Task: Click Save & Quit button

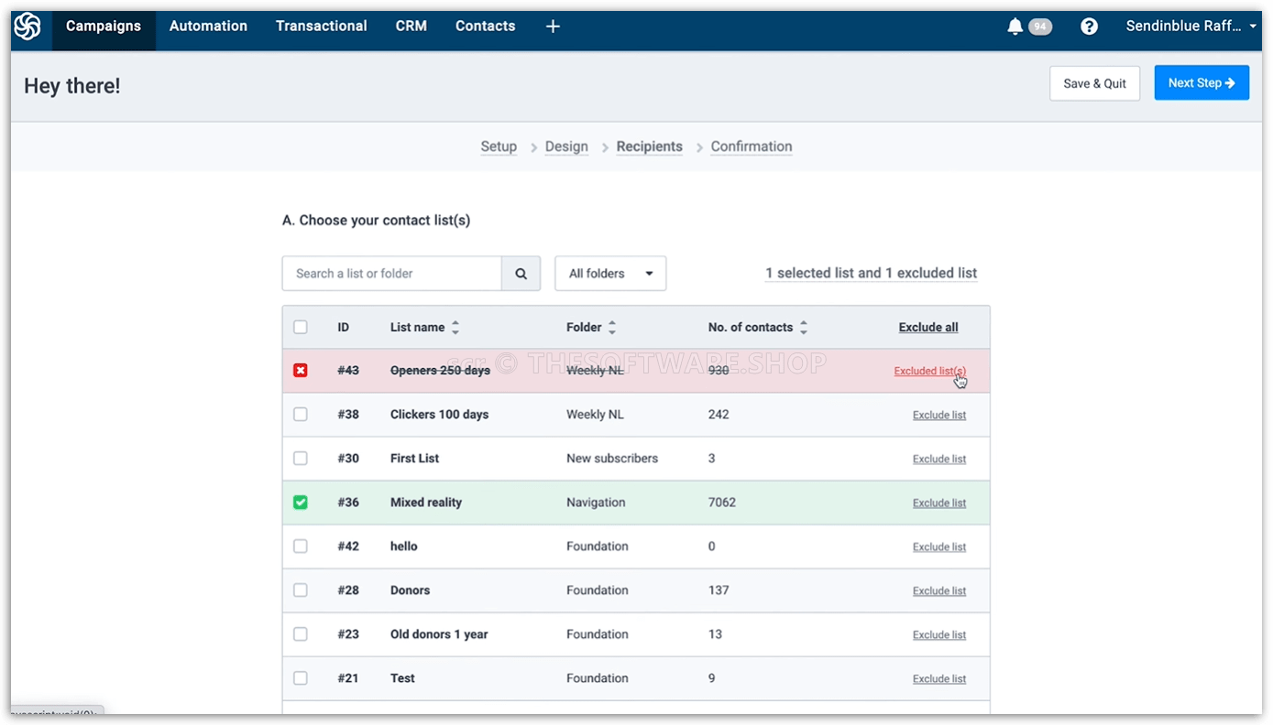Action: coord(1094,83)
